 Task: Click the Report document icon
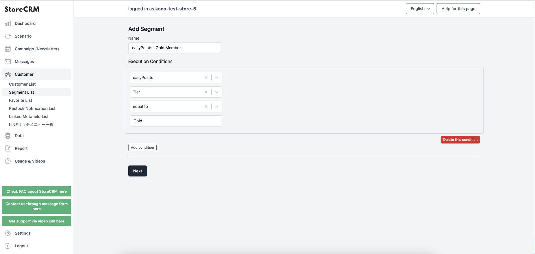point(8,148)
